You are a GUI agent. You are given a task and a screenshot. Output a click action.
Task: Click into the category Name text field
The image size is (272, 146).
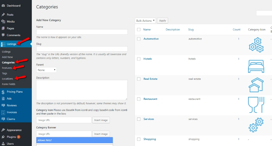pyautogui.click(x=82, y=32)
